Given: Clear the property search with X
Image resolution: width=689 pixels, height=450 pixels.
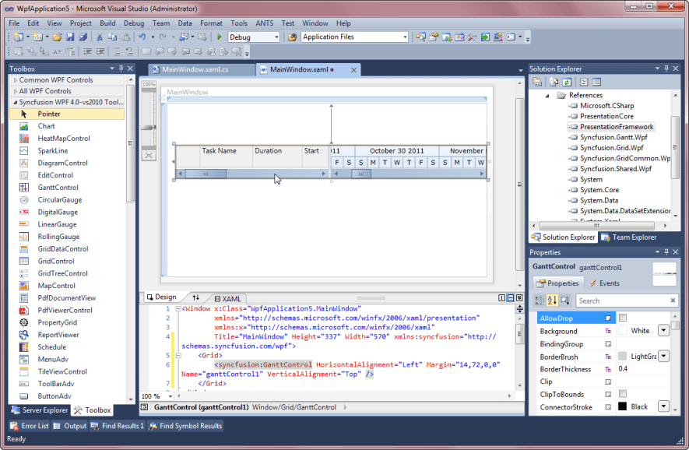Looking at the screenshot, I should coord(673,301).
